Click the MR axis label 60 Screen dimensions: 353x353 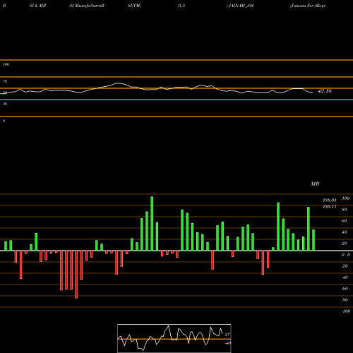pyautogui.click(x=345, y=221)
